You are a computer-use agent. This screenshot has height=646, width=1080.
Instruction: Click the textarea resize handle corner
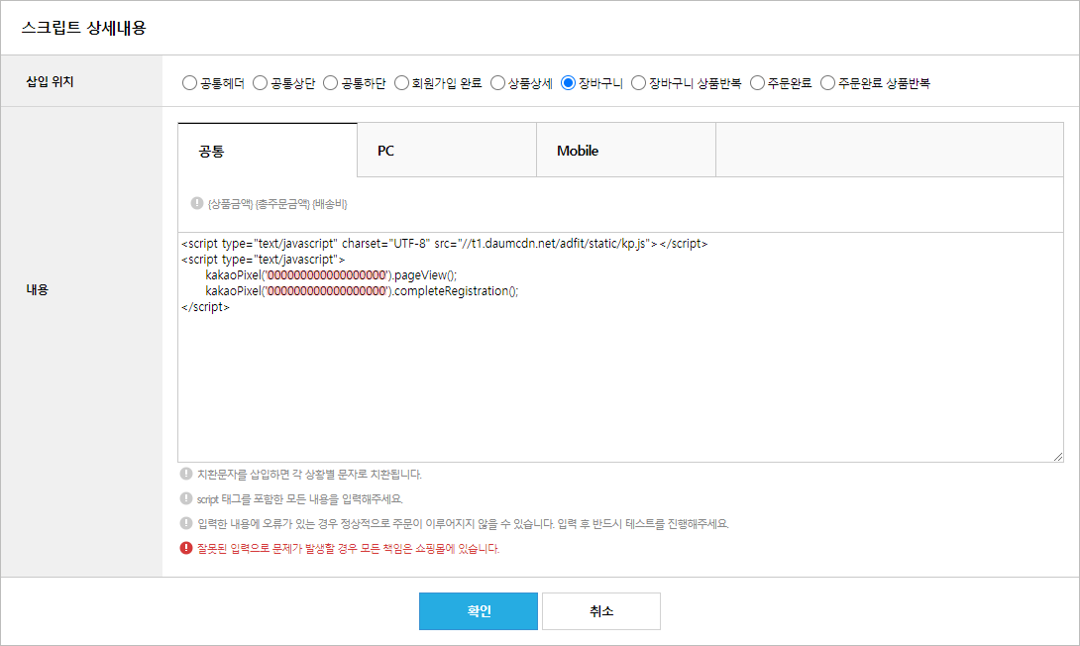pos(1058,457)
